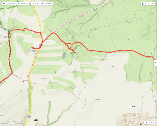Screen dimensions: 157x126
Task: Expand the collapsed side panel arrow
Action: tap(156, 63)
